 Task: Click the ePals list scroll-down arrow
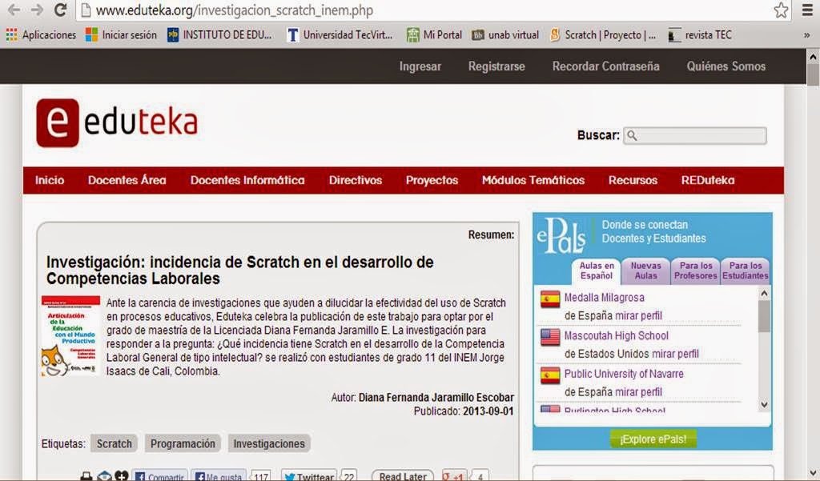pos(764,405)
